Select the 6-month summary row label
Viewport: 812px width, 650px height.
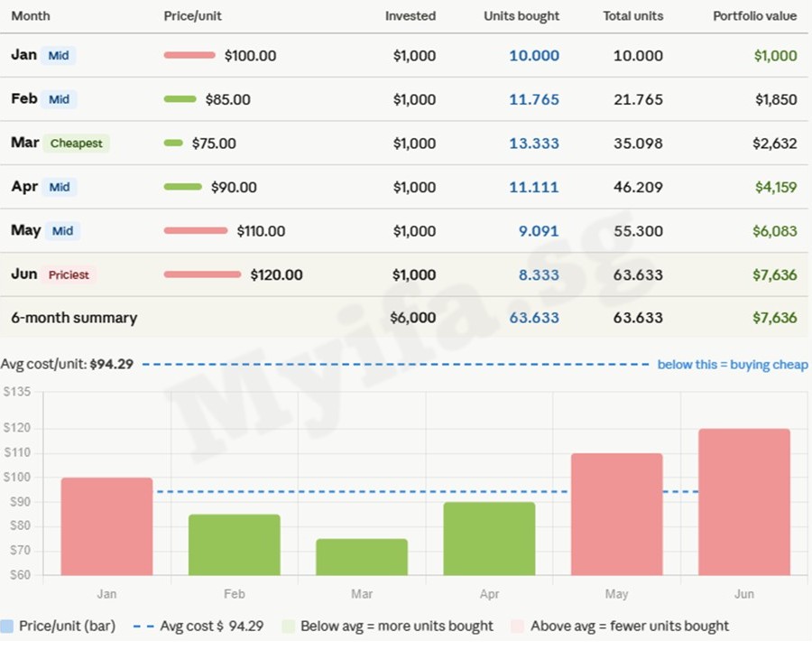click(x=74, y=318)
